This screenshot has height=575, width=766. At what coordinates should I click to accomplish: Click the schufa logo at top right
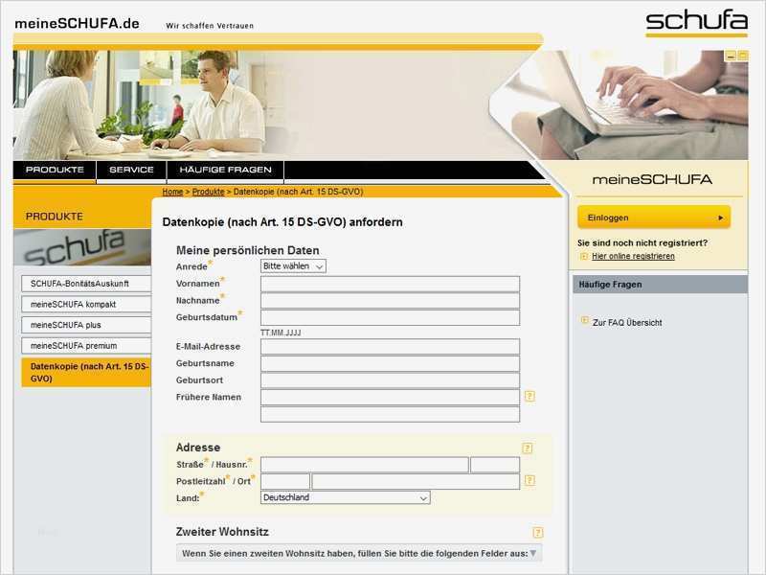[x=696, y=23]
